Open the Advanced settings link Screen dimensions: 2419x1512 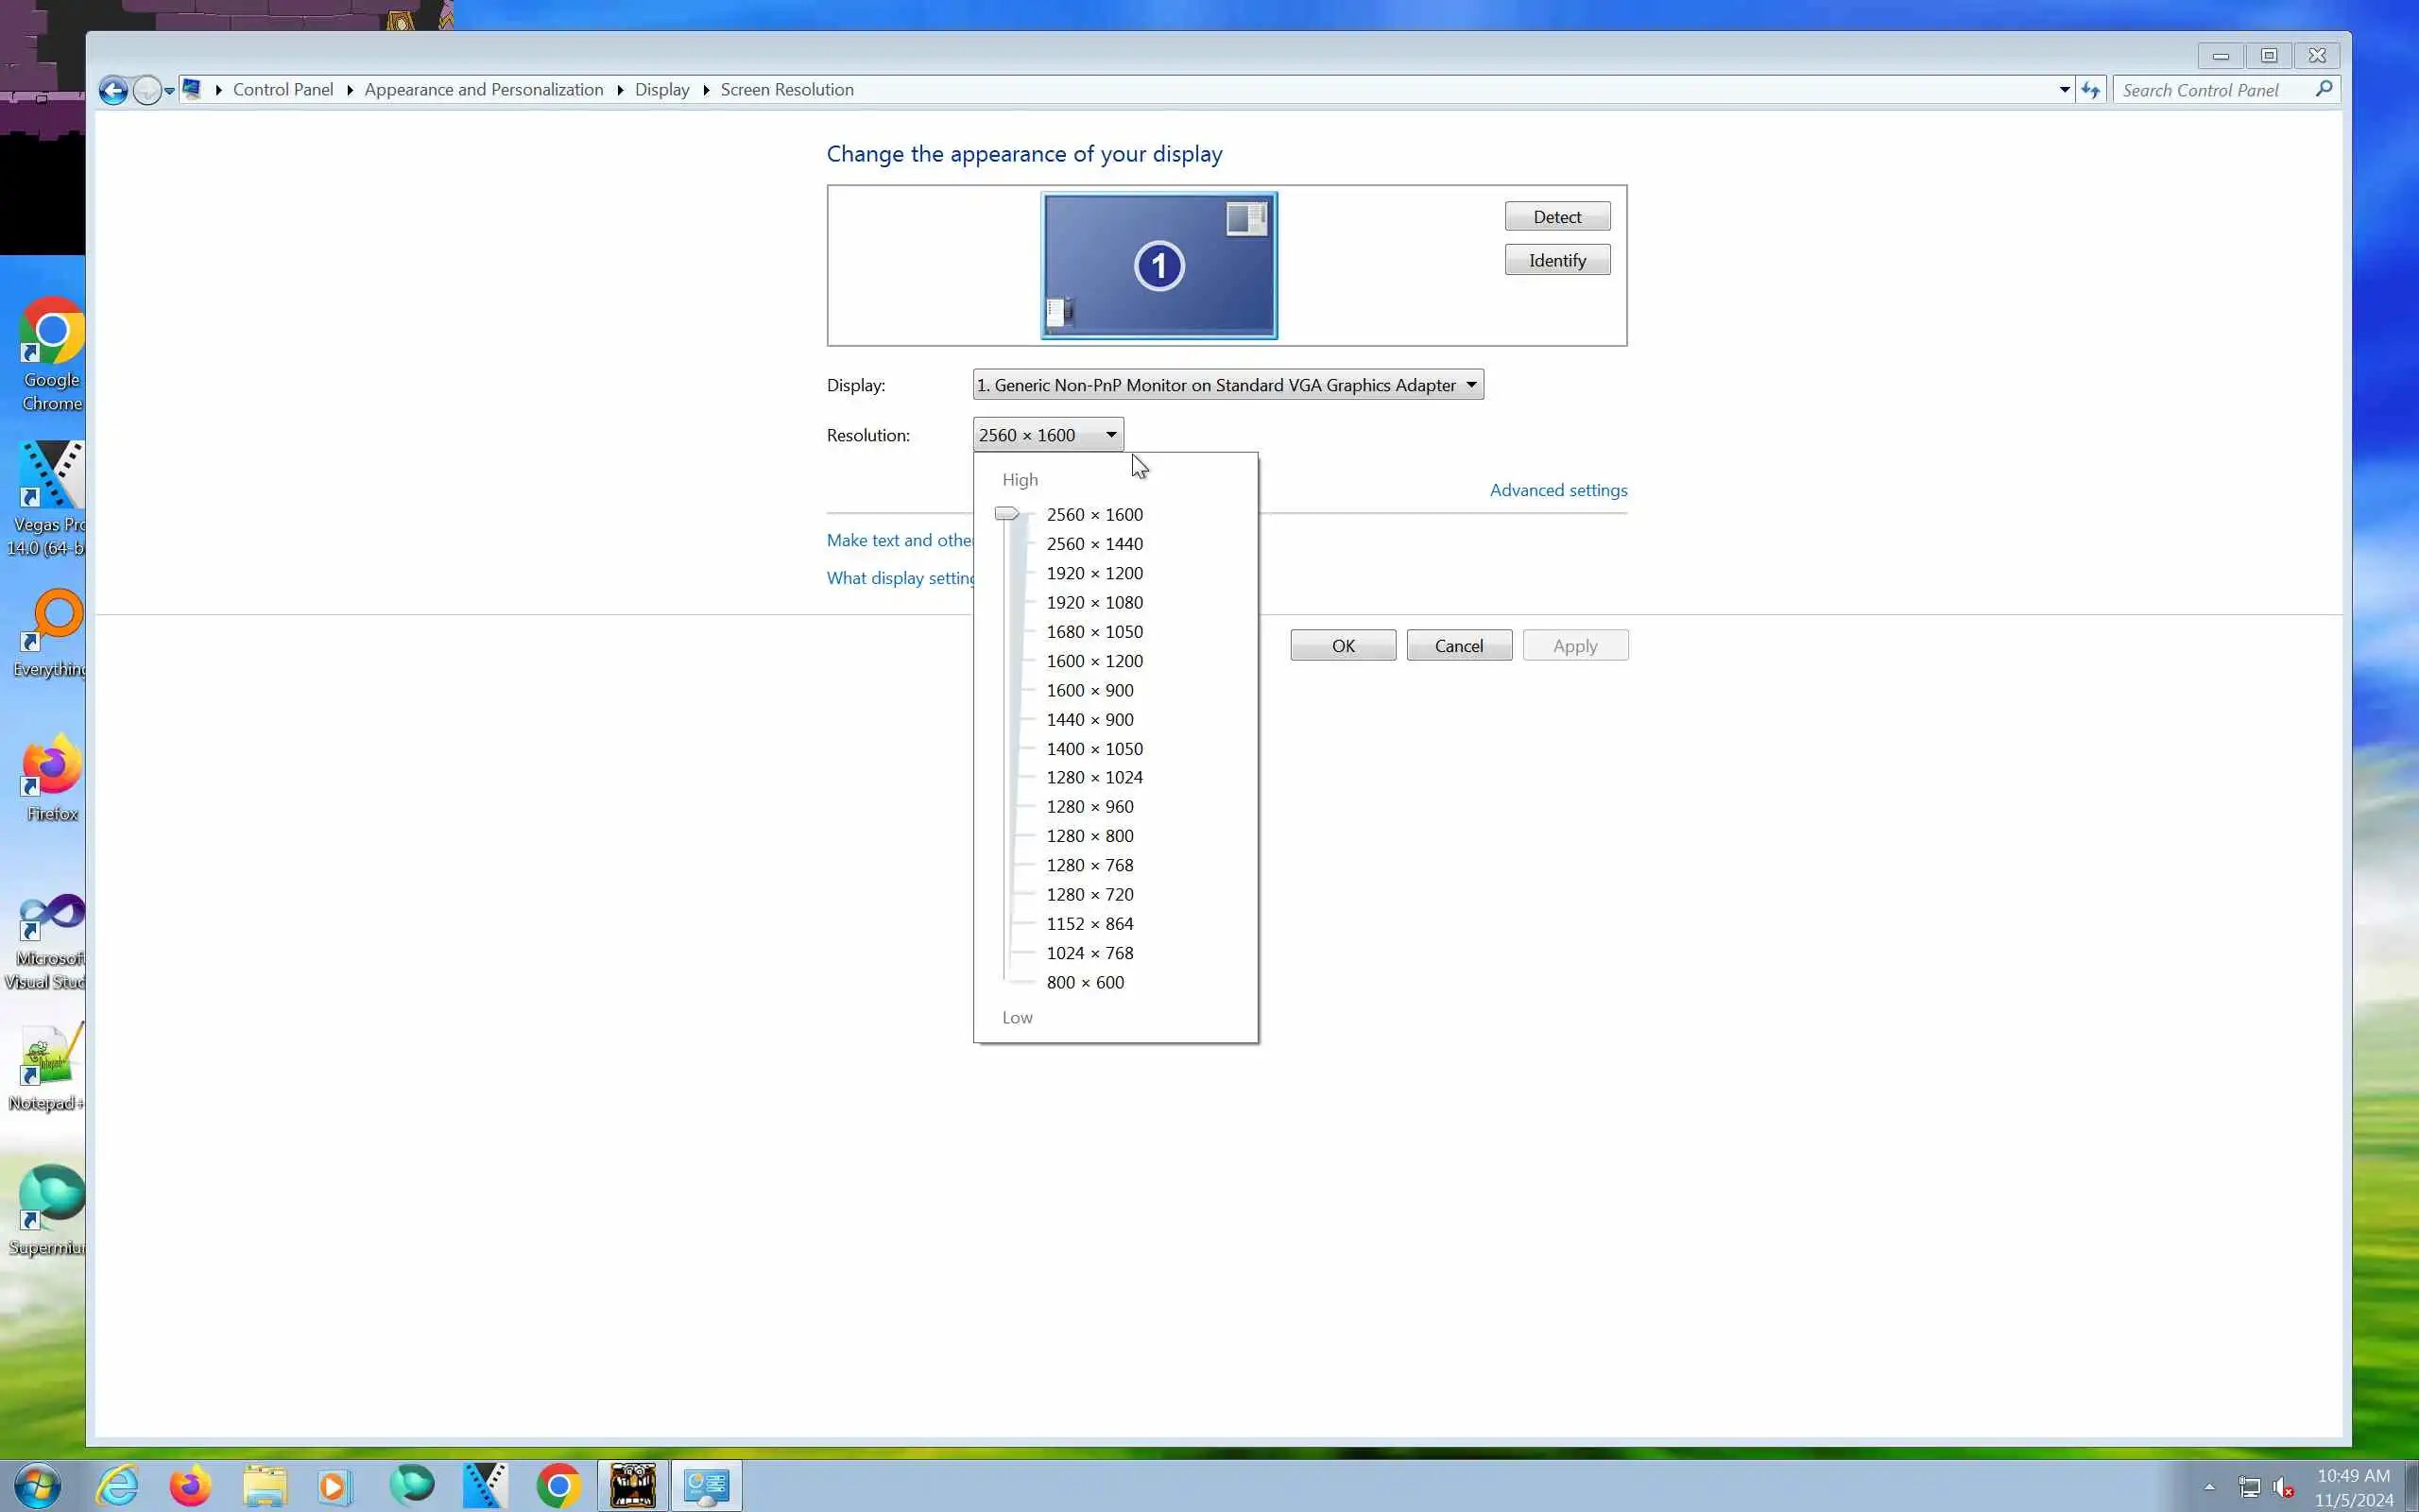(1557, 490)
